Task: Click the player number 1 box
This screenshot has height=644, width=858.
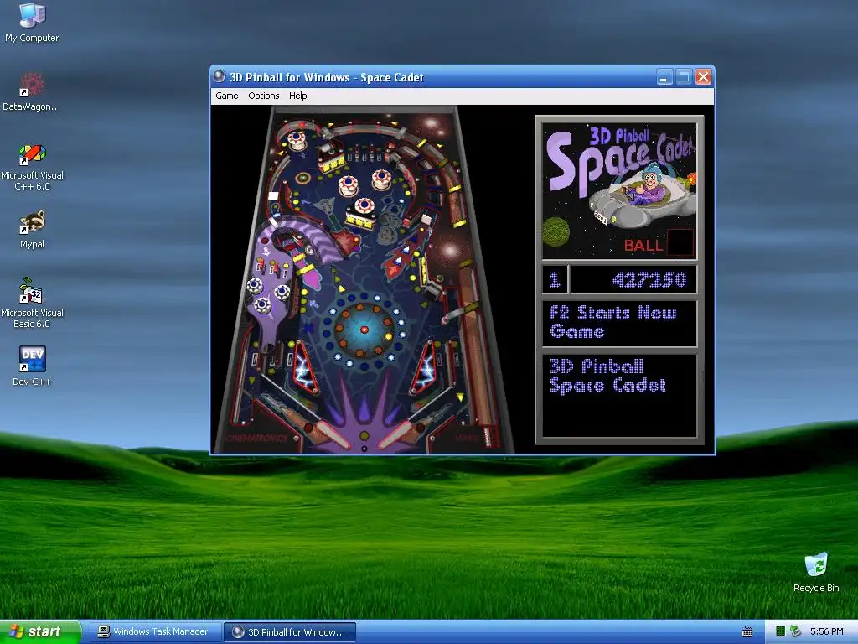Action: coord(555,280)
